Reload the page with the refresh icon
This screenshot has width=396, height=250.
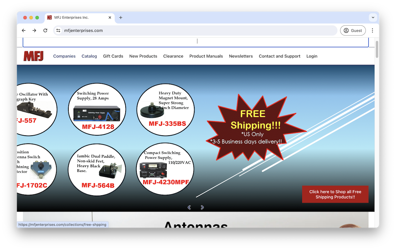click(x=45, y=31)
